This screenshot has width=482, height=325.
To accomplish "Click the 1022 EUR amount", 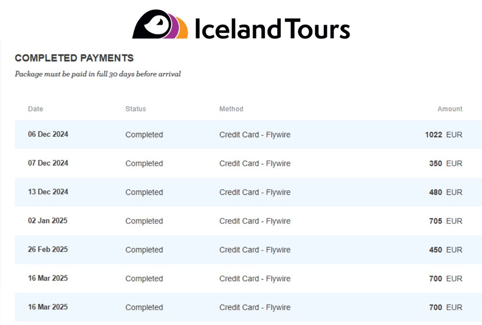I will point(443,134).
